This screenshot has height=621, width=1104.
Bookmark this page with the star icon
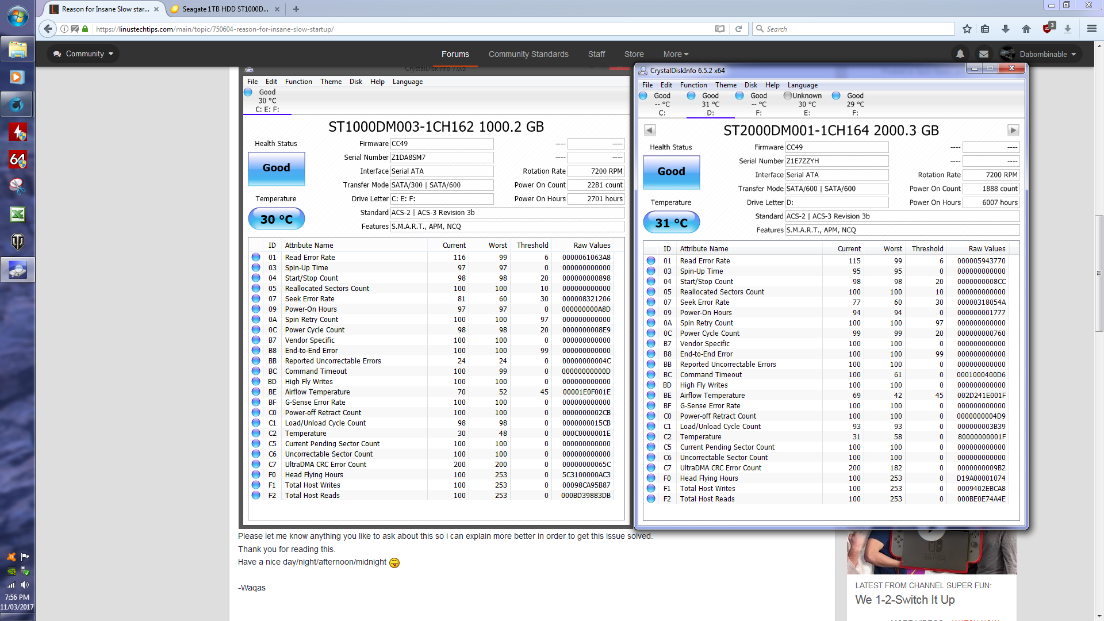[x=967, y=29]
